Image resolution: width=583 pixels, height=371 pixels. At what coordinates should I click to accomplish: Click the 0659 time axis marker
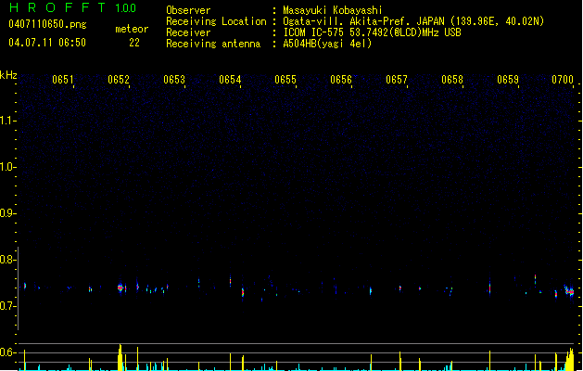pyautogui.click(x=508, y=80)
